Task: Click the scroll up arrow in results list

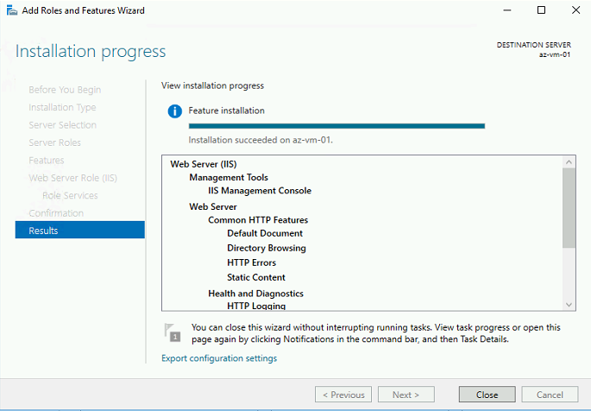Action: [569, 162]
